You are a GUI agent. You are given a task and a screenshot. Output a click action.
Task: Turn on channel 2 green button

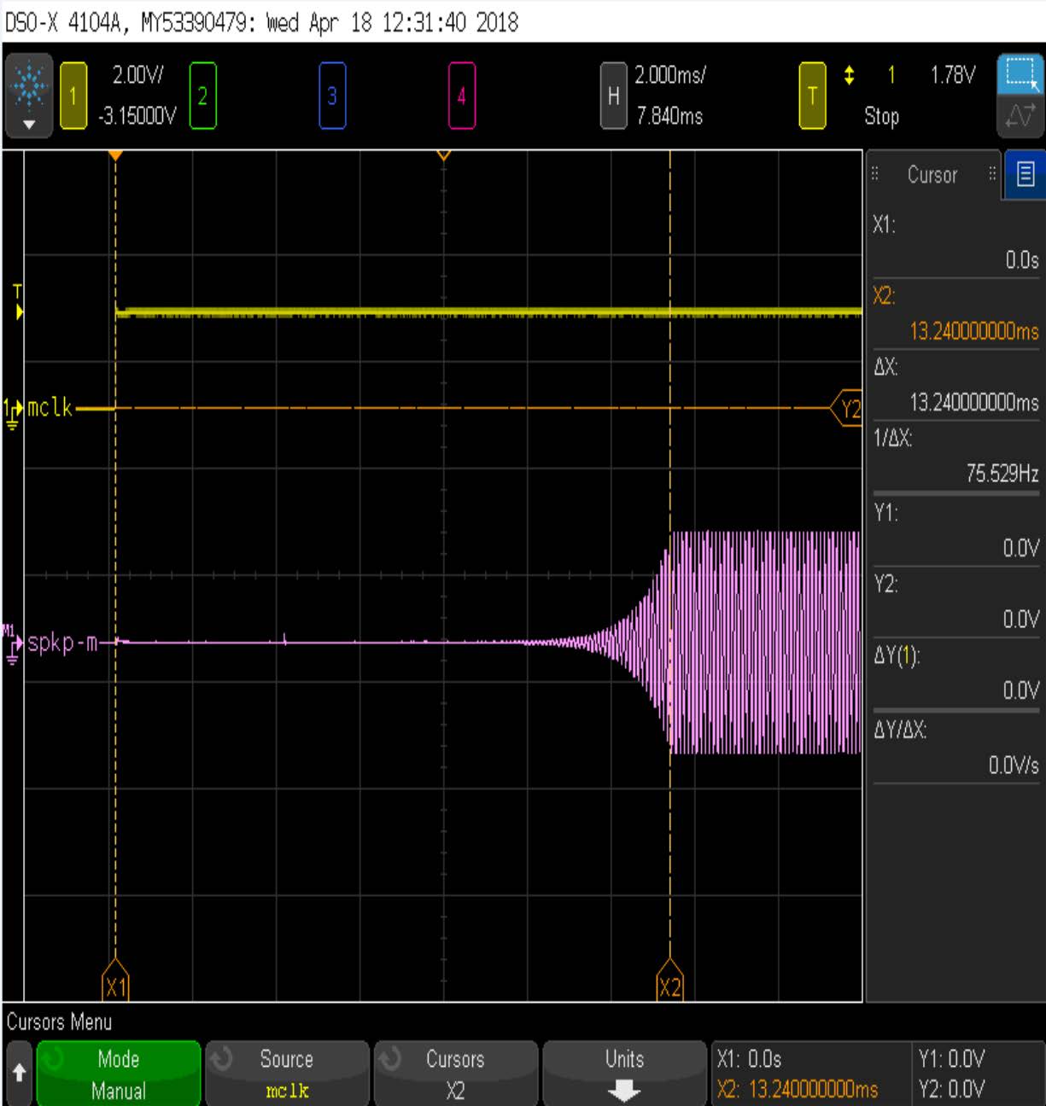point(202,96)
